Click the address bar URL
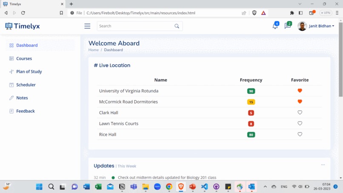Image resolution: width=343 pixels, height=193 pixels. (x=141, y=13)
